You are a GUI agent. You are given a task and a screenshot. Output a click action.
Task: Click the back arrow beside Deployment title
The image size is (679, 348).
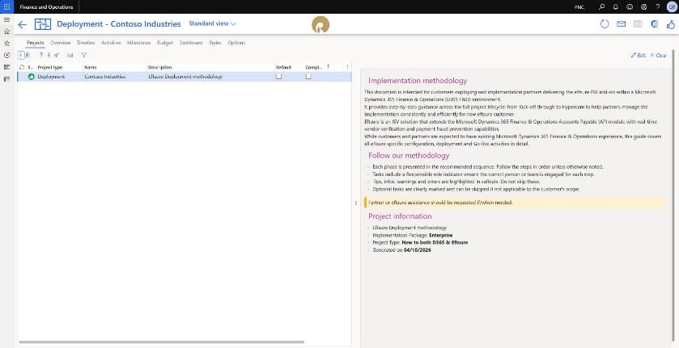(22, 25)
